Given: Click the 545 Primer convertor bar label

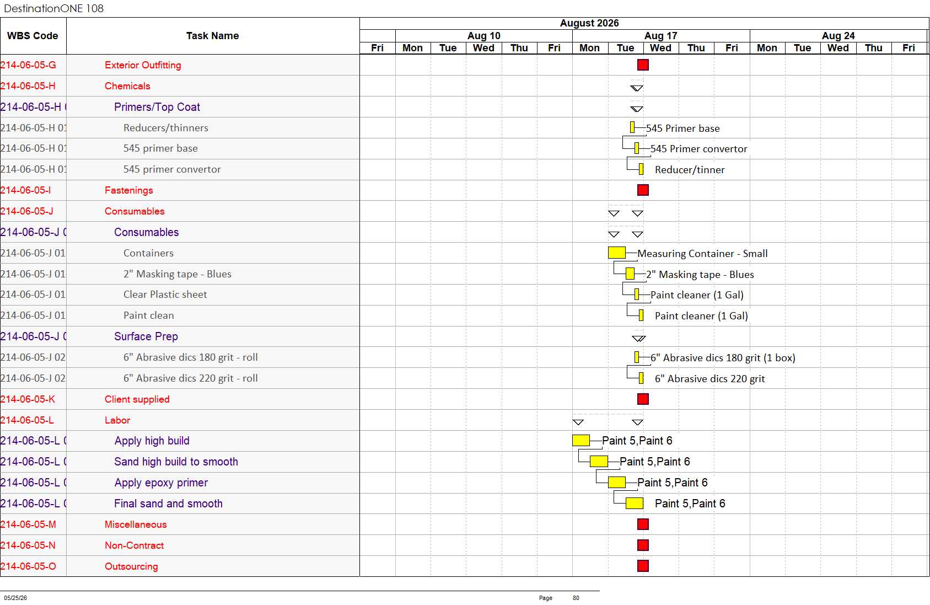Looking at the screenshot, I should point(698,149).
